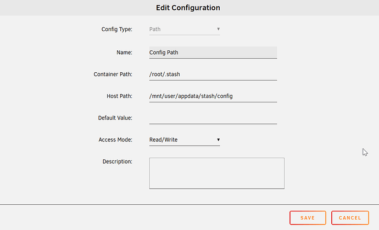Image resolution: width=379 pixels, height=230 pixels.
Task: Click the divider line above Save button
Action: pyautogui.click(x=189, y=204)
